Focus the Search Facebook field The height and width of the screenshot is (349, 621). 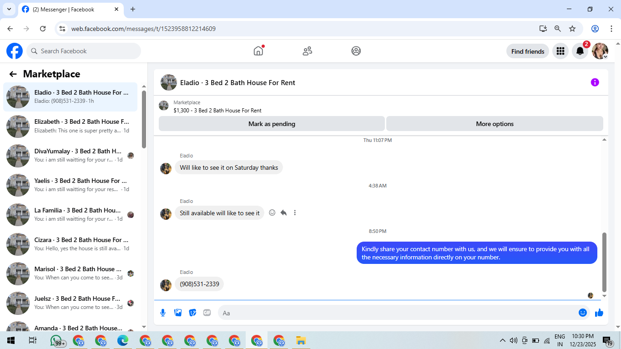pyautogui.click(x=84, y=51)
